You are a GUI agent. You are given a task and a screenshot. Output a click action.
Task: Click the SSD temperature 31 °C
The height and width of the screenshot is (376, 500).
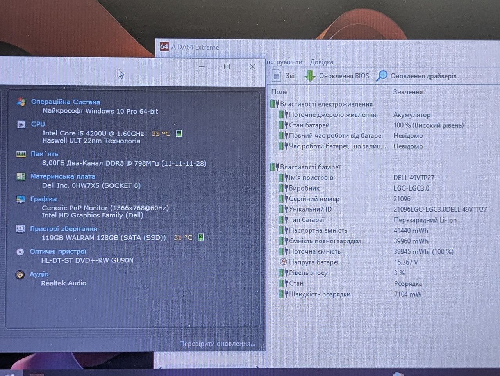tap(183, 237)
